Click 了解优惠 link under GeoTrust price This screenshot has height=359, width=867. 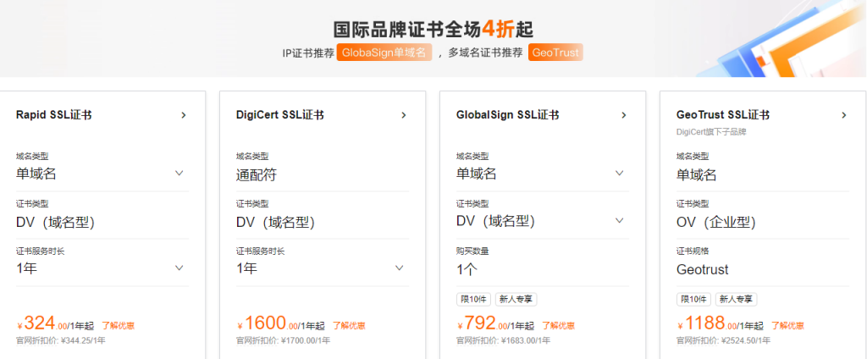pyautogui.click(x=788, y=325)
